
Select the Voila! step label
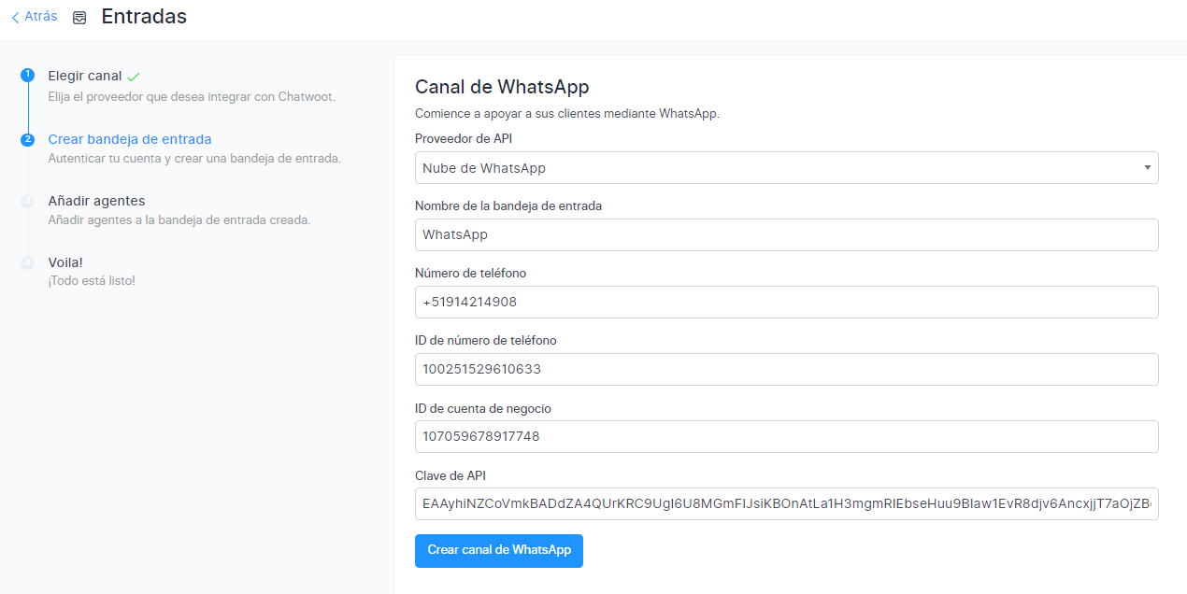click(x=65, y=262)
